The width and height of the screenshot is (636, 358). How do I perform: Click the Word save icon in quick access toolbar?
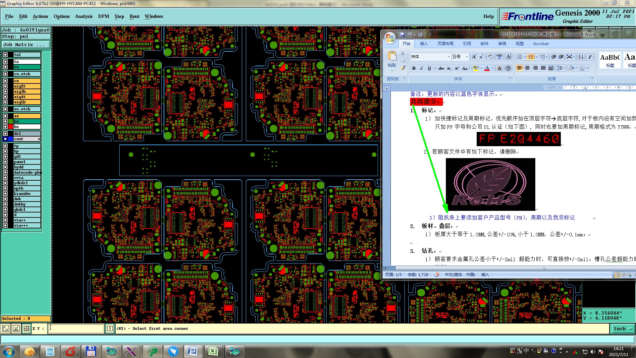(x=402, y=34)
